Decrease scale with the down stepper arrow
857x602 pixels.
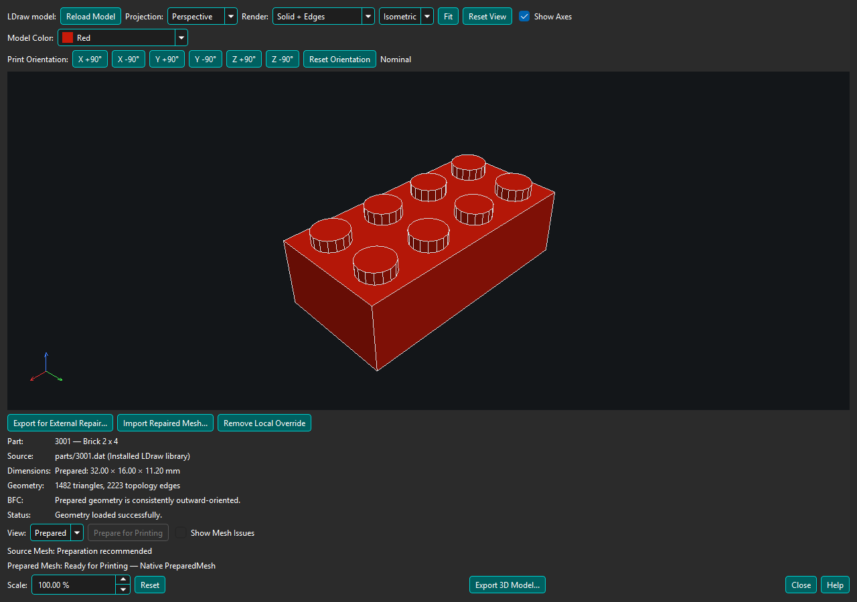(123, 589)
